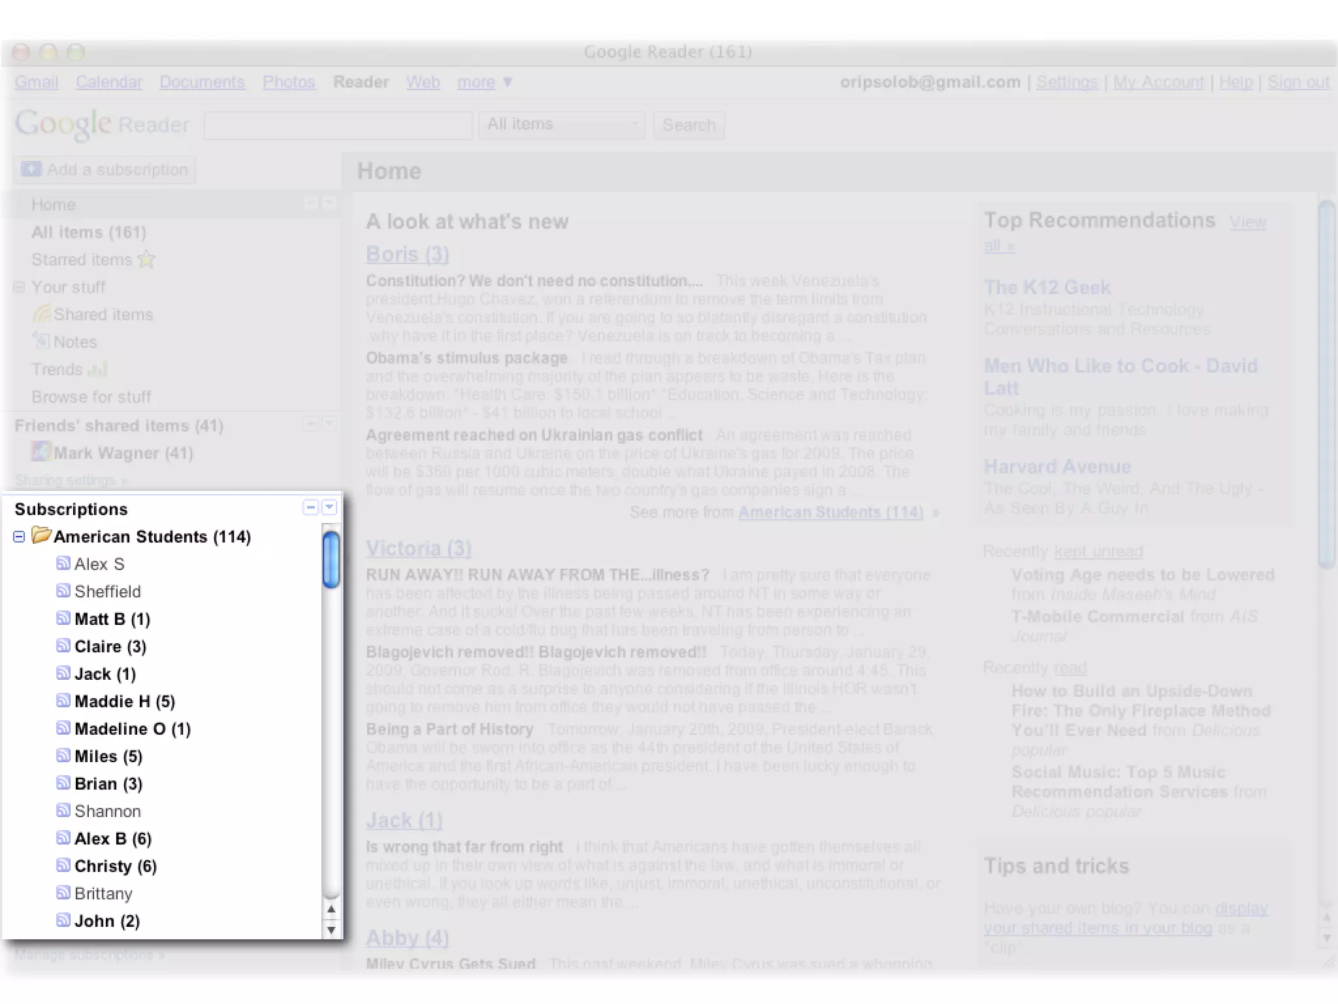
Task: Click Mark Wagner's avatar thumbnail
Action: (42, 452)
